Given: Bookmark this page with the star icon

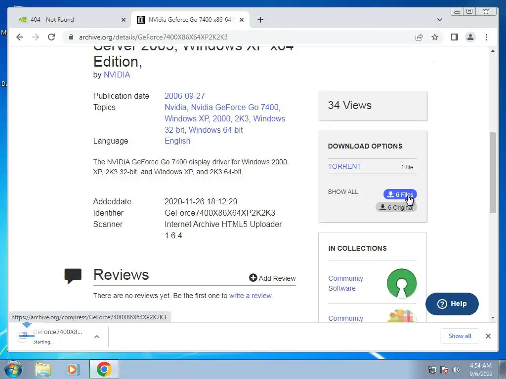Looking at the screenshot, I should pyautogui.click(x=435, y=37).
